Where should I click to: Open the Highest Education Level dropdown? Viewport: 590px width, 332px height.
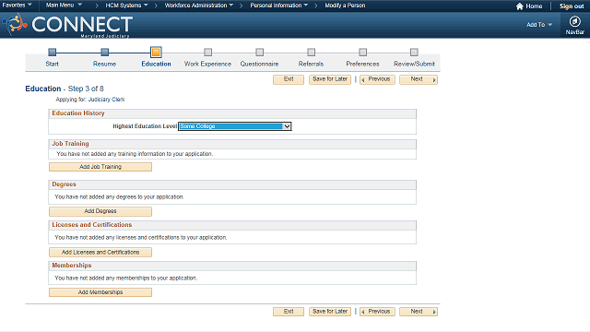[x=235, y=126]
